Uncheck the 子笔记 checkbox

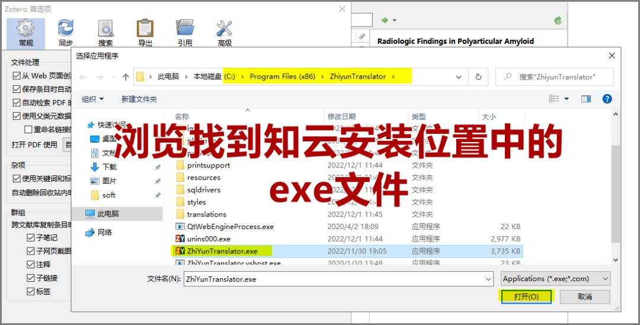coord(31,238)
